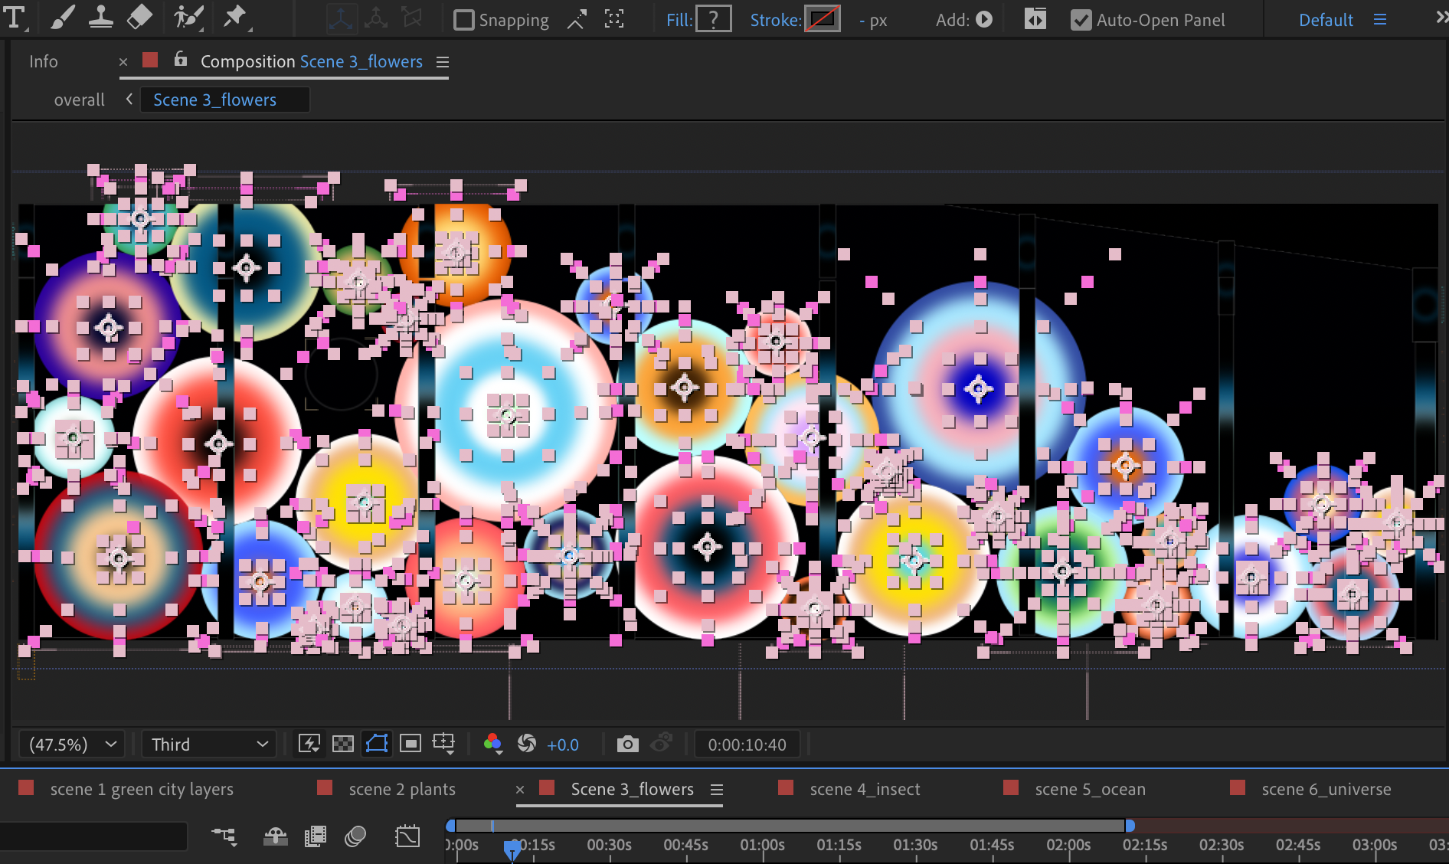1449x864 pixels.
Task: Open the Graph Editor in timeline
Action: (x=407, y=836)
